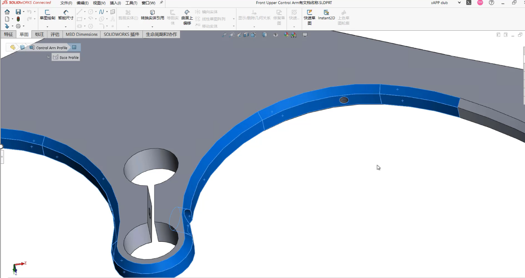Click the rebuild traffic light icon

[x=18, y=19]
